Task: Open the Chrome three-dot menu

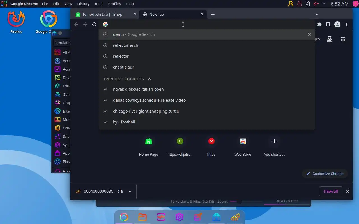Action: (347, 24)
